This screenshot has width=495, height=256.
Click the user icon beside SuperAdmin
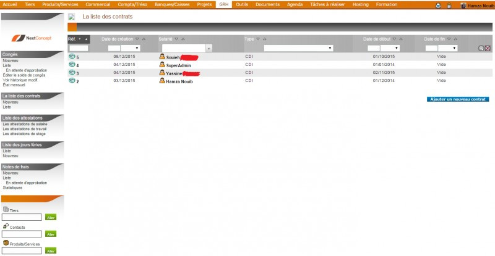(162, 65)
